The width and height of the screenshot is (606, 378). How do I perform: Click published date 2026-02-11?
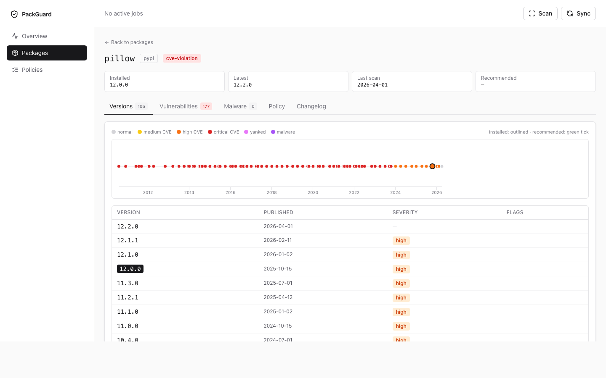(x=278, y=240)
